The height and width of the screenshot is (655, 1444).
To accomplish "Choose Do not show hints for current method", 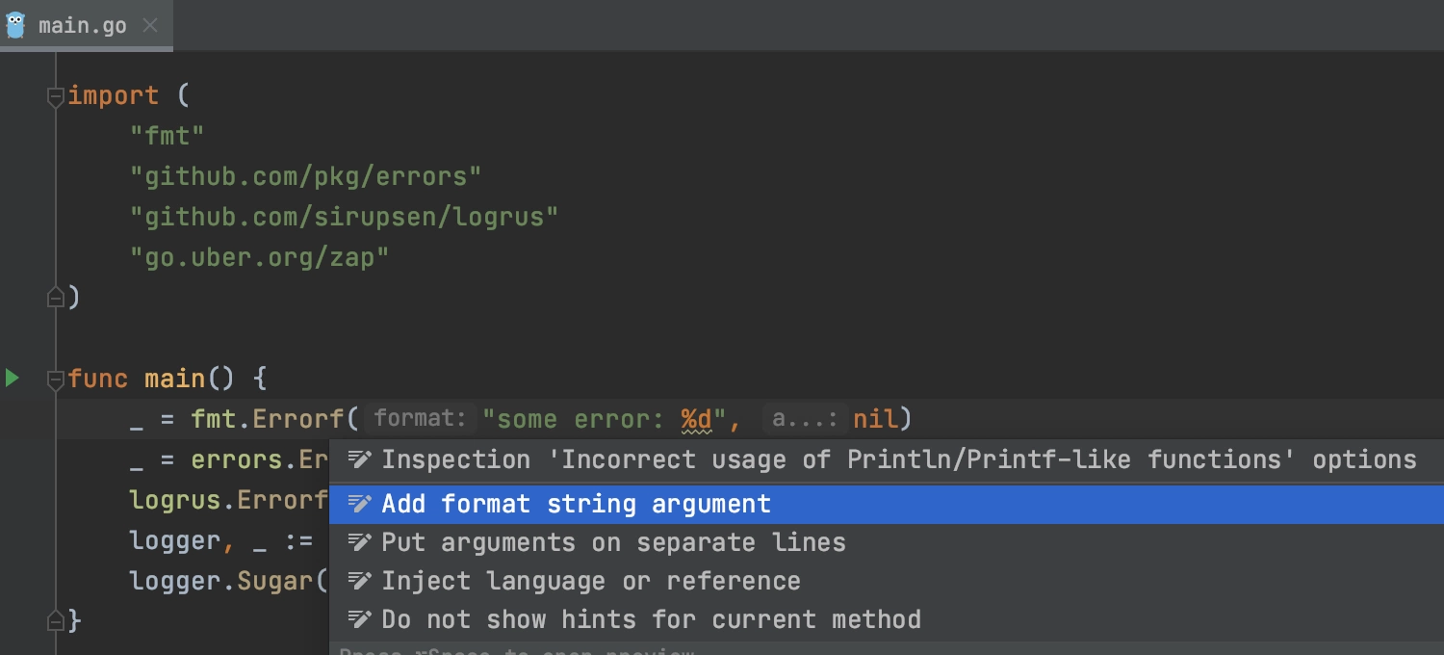I will [887, 620].
